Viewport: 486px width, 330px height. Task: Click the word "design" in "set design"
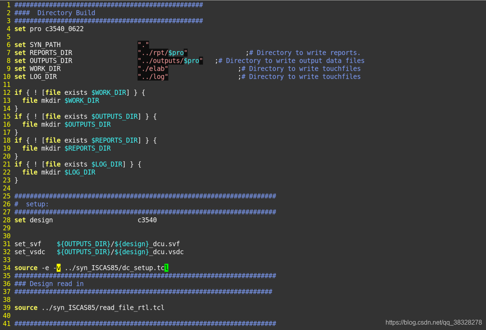pyautogui.click(x=41, y=220)
